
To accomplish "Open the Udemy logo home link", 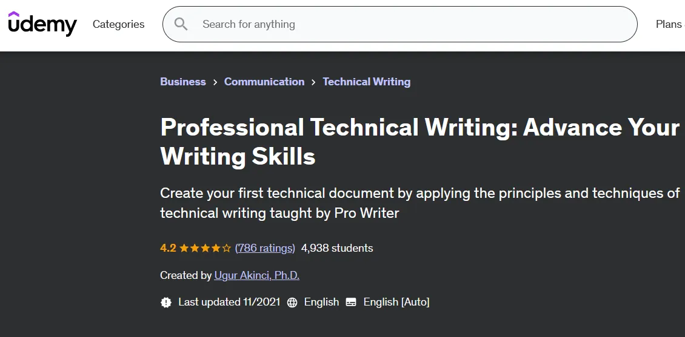I will 42,24.
